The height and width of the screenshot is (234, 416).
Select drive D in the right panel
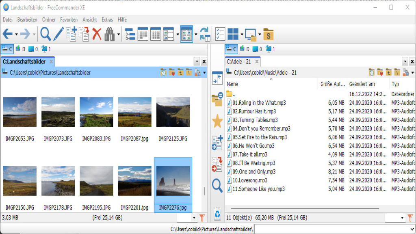coord(244,49)
